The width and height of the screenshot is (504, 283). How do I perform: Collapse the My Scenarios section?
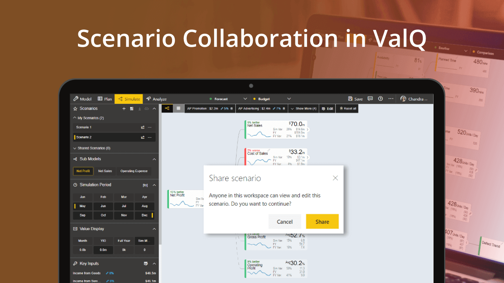pos(74,118)
